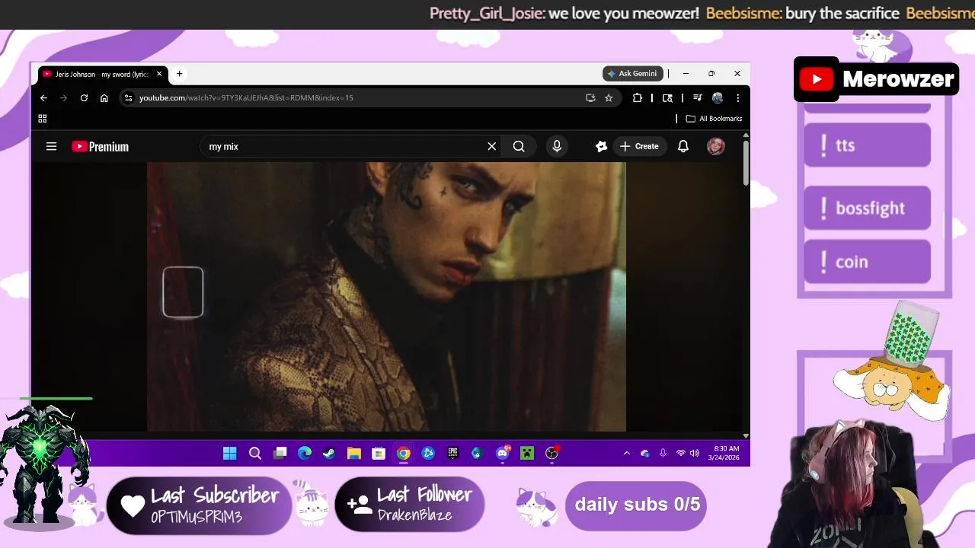Show hidden system tray icons
Viewport: 975px width, 548px height.
tap(627, 454)
